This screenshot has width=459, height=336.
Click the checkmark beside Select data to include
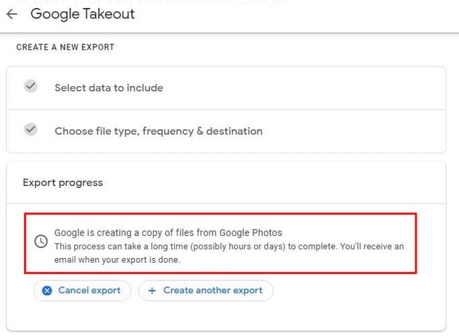(x=30, y=86)
